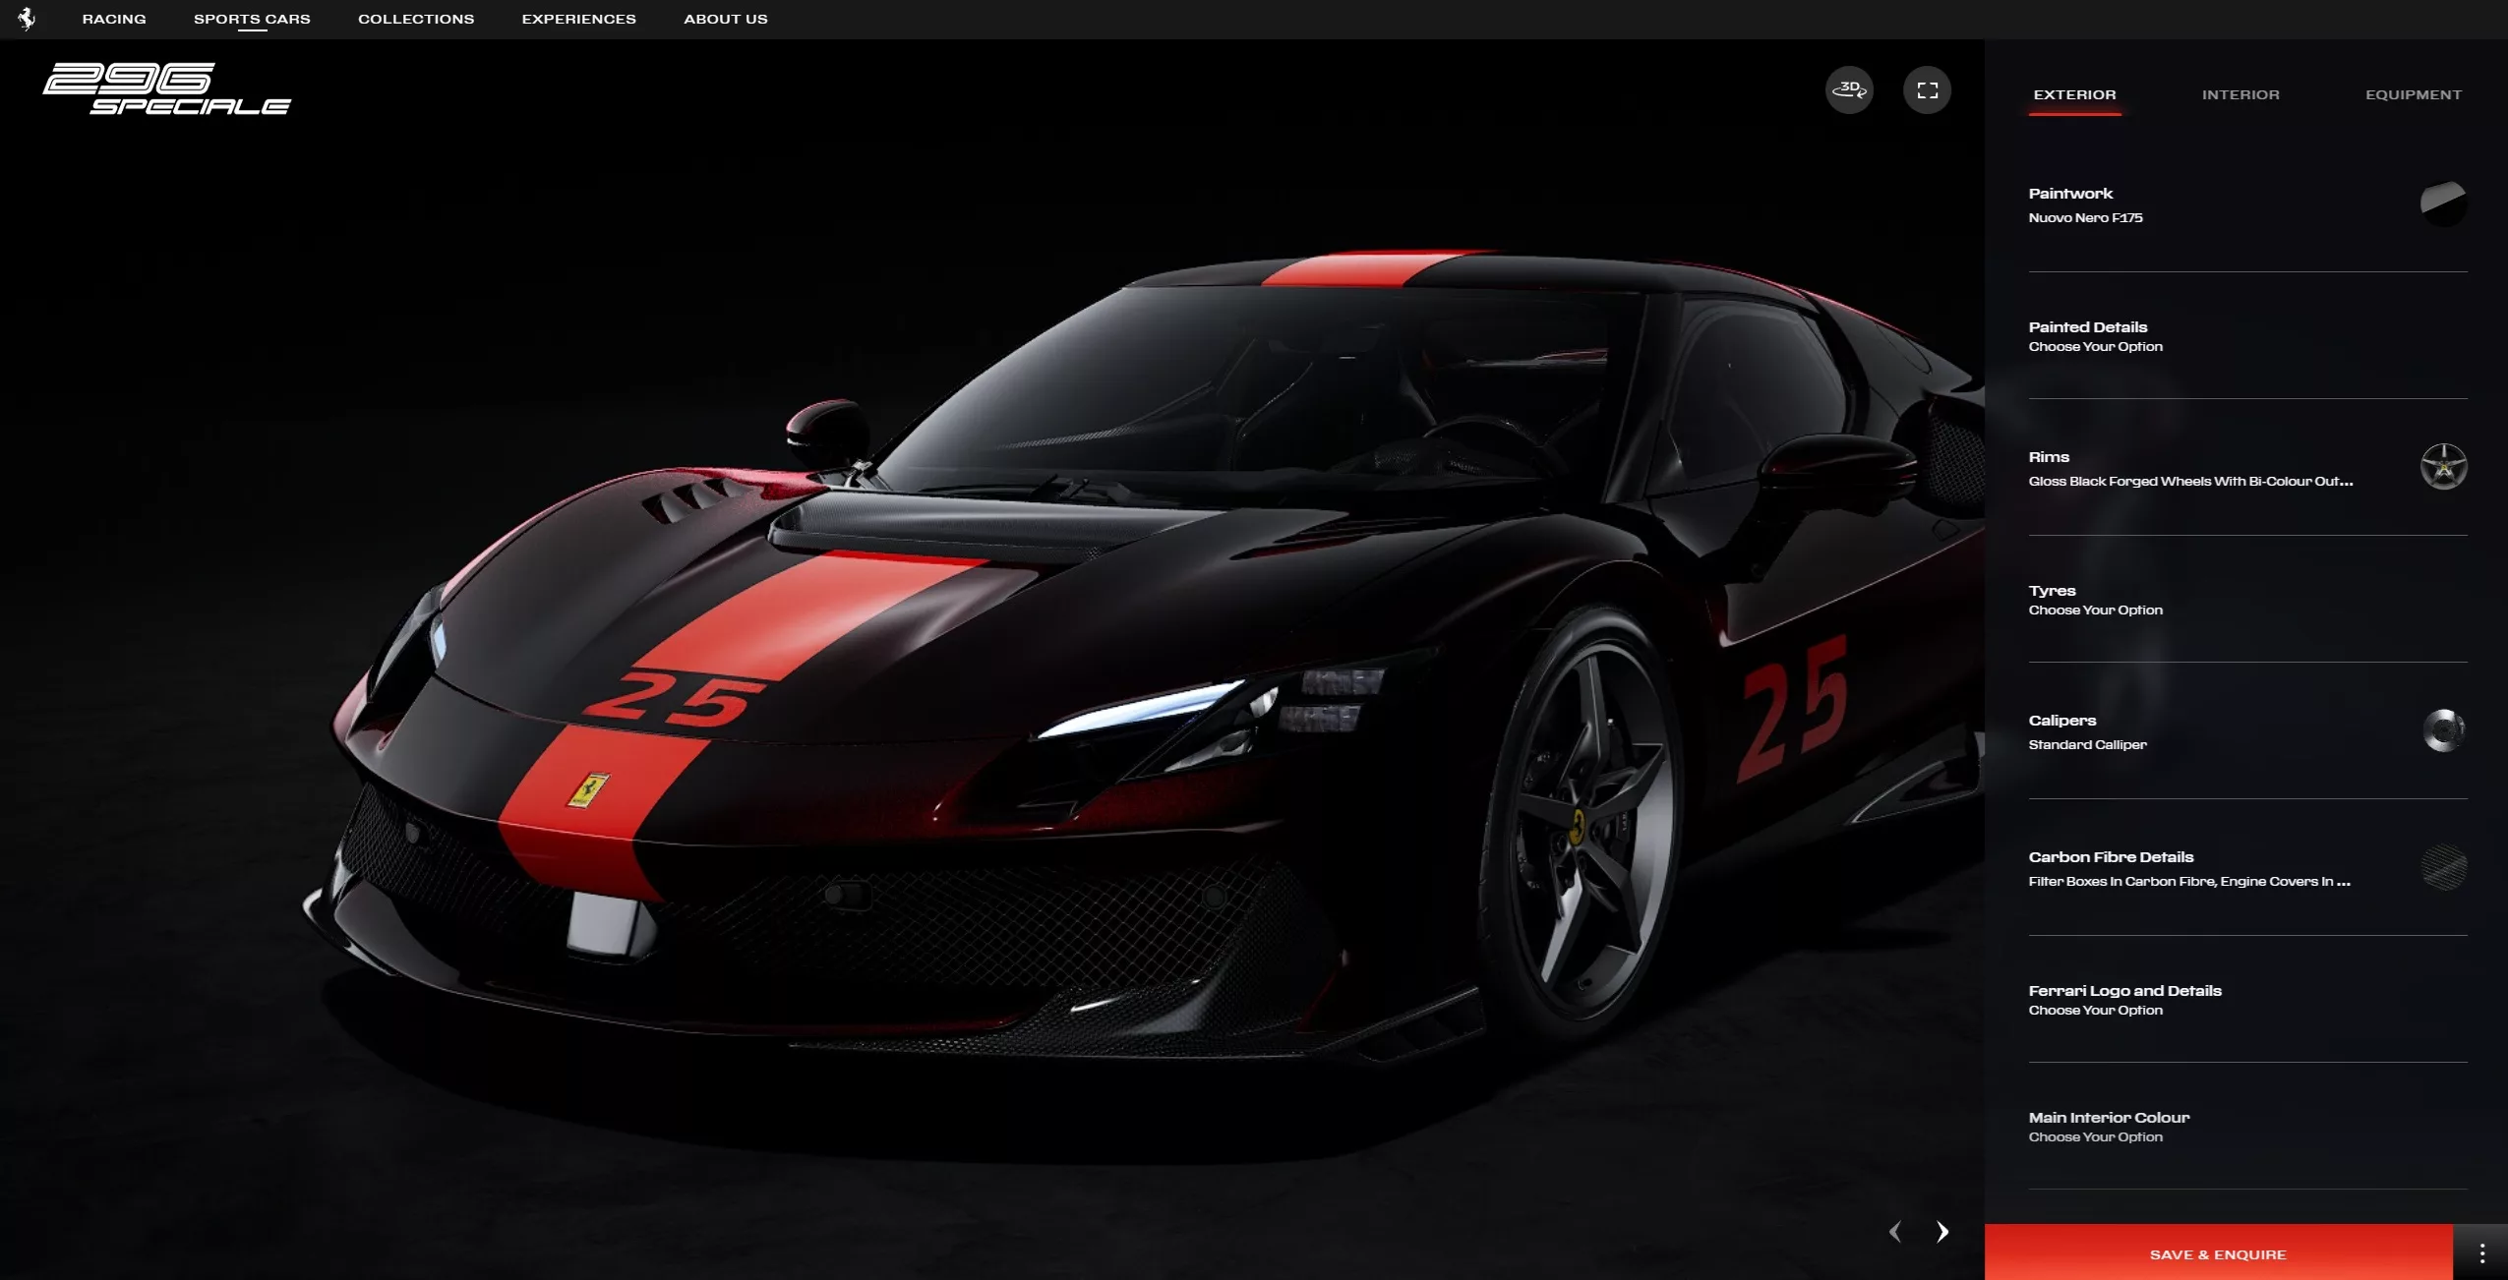Open the Racing menu
Image resolution: width=2508 pixels, height=1280 pixels.
pos(114,19)
